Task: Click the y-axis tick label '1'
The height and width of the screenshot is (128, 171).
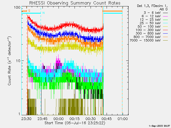Action: 20,114
